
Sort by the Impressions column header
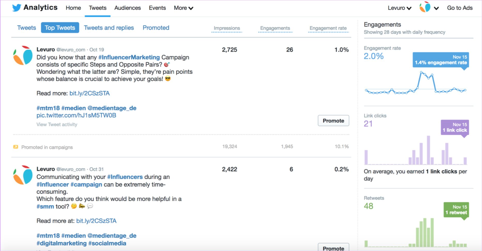coord(227,28)
